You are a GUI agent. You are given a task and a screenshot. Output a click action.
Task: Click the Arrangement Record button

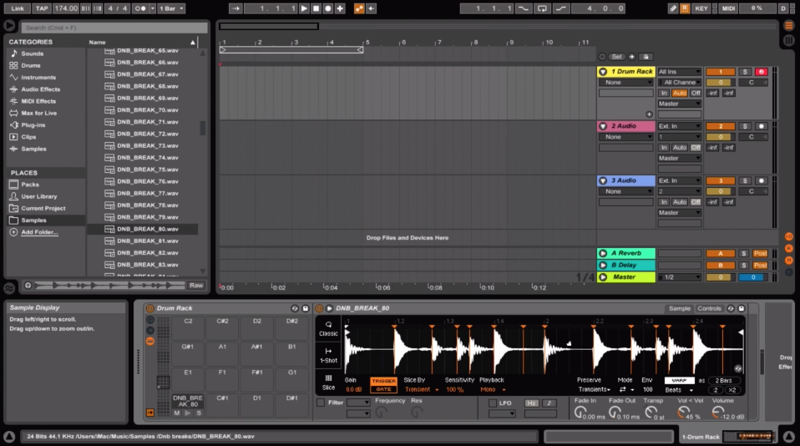click(x=328, y=8)
